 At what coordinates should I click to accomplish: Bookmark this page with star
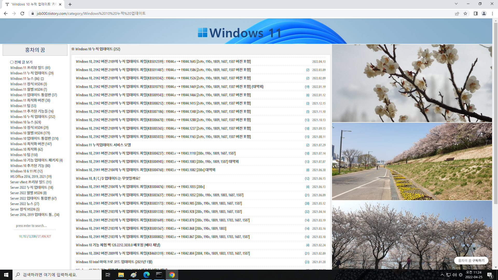pos(465,13)
